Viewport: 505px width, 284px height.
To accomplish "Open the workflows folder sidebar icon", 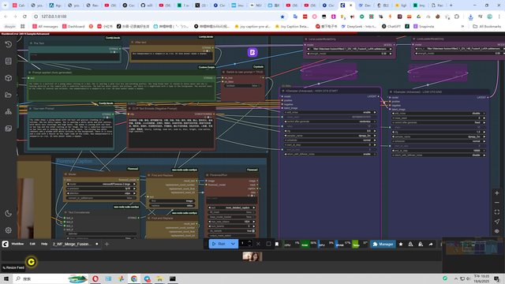I will (x=9, y=95).
